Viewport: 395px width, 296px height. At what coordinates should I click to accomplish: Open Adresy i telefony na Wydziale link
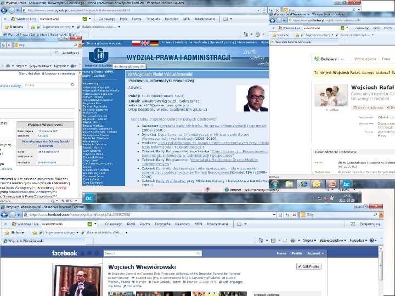[x=184, y=42]
